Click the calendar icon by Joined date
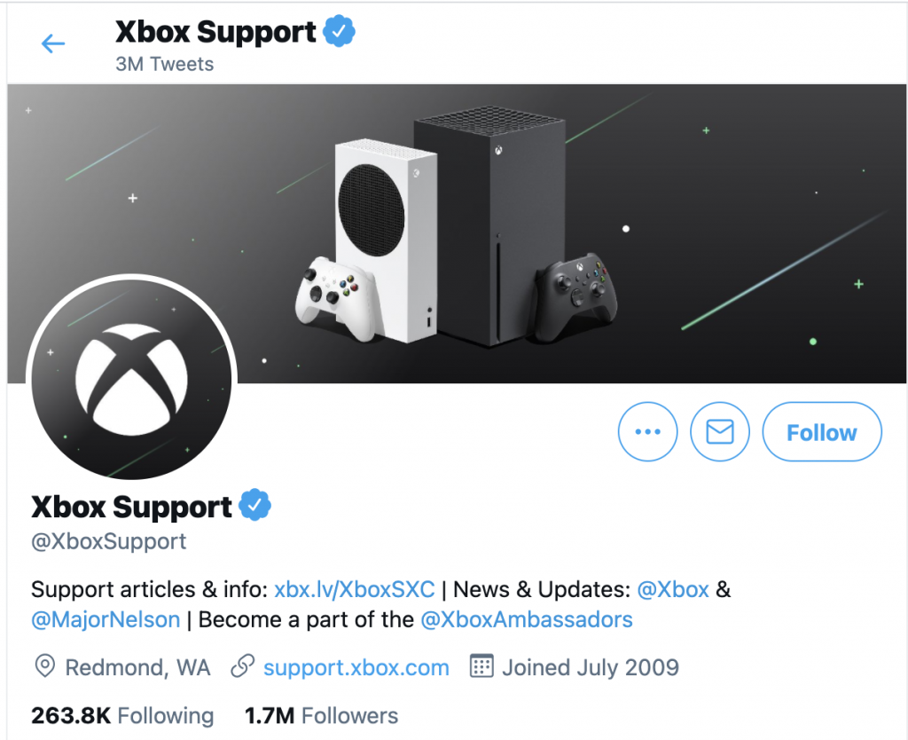Screen dimensions: 908x740 click(x=481, y=667)
